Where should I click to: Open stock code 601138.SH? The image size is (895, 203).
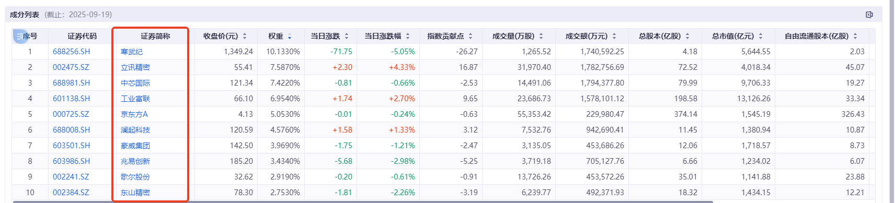[71, 99]
